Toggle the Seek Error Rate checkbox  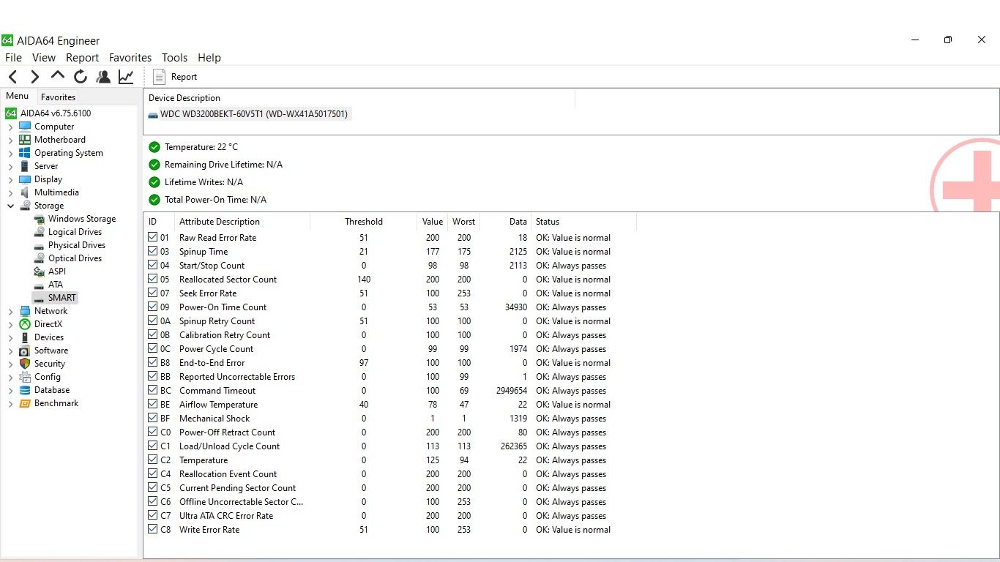pyautogui.click(x=152, y=293)
